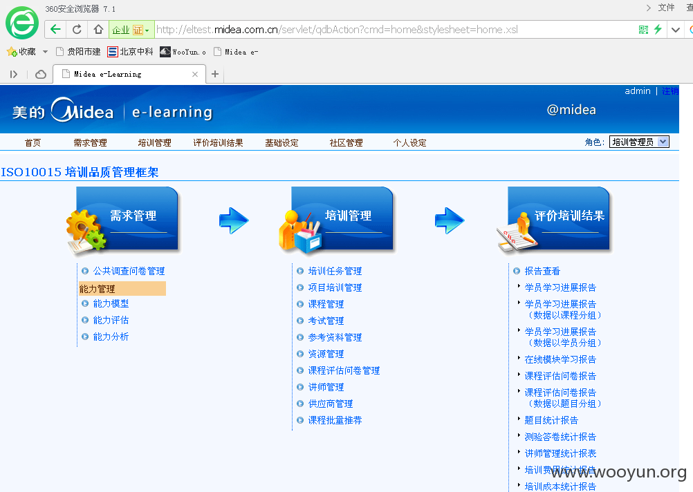Click the 能力管理 section header

tap(122, 288)
